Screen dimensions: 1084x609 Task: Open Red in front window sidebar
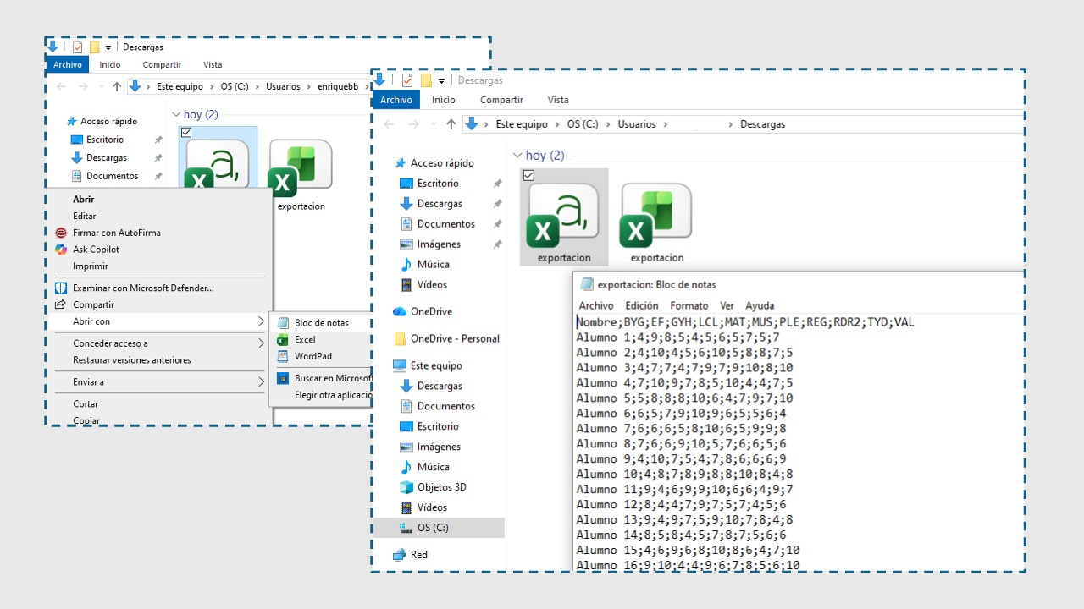point(418,555)
